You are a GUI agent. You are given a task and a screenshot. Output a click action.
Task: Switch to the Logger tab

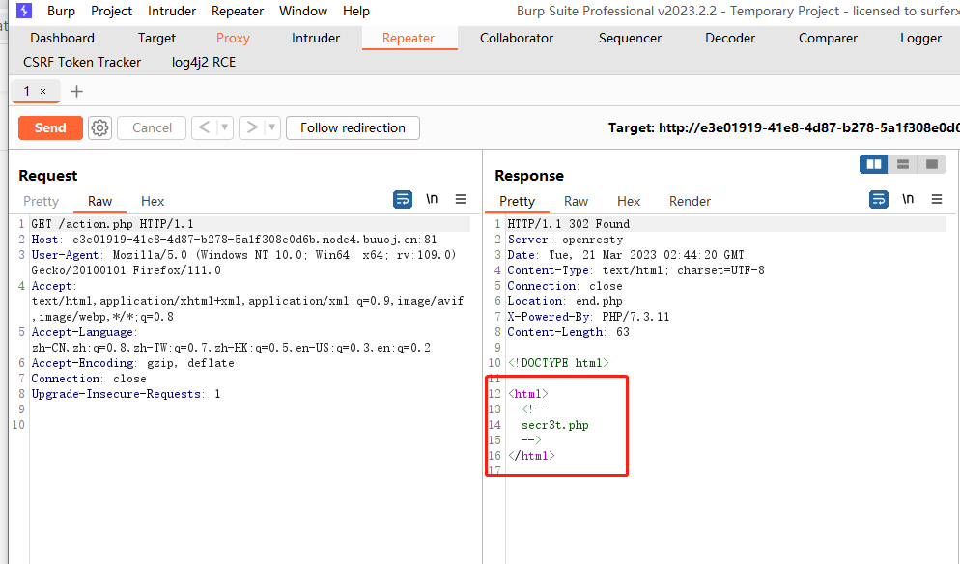click(920, 38)
